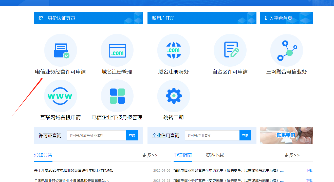The image size is (334, 182).
Task: Open 互联网域名根申请 www icon
Action: coord(61,96)
